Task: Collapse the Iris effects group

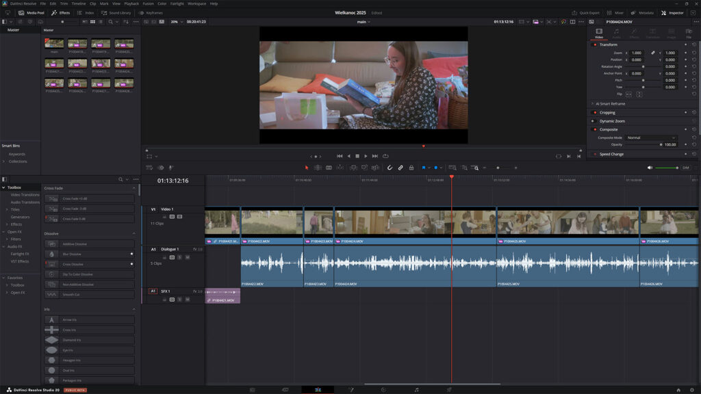Action: tap(133, 309)
